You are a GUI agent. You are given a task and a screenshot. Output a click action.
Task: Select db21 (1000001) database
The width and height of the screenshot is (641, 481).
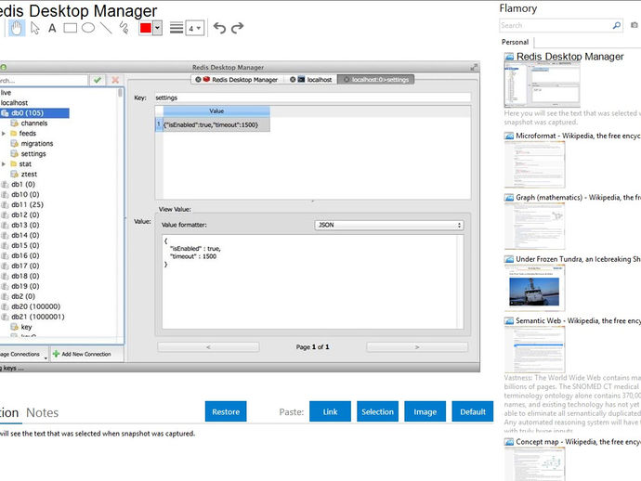[x=37, y=317]
